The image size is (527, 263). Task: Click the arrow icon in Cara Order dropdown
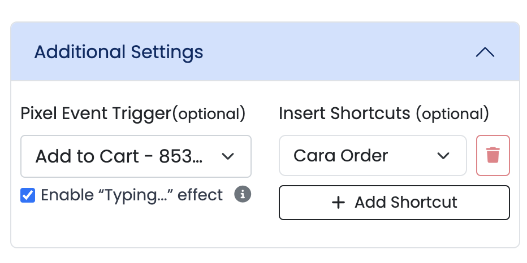[443, 156]
